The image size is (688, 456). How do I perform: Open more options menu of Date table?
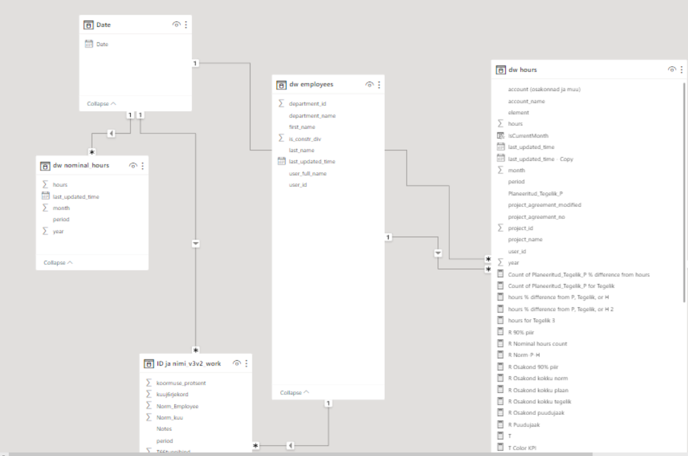pos(186,24)
